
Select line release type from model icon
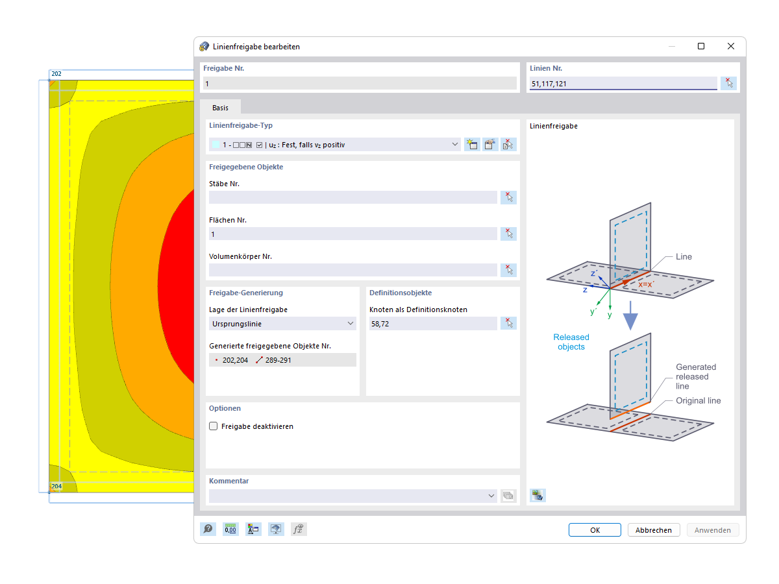(508, 145)
